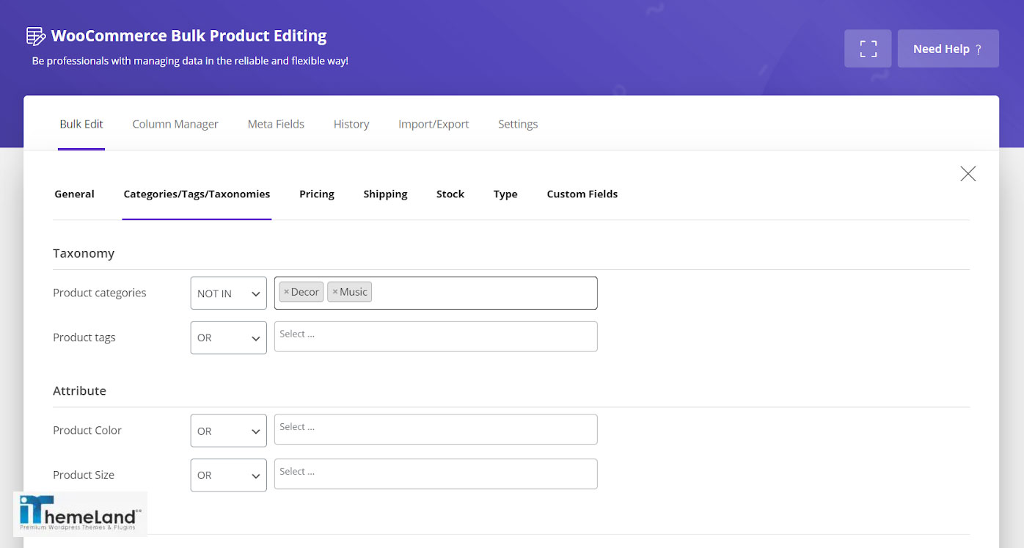Expand the Product tags operator dropdown
1024x548 pixels.
point(228,338)
